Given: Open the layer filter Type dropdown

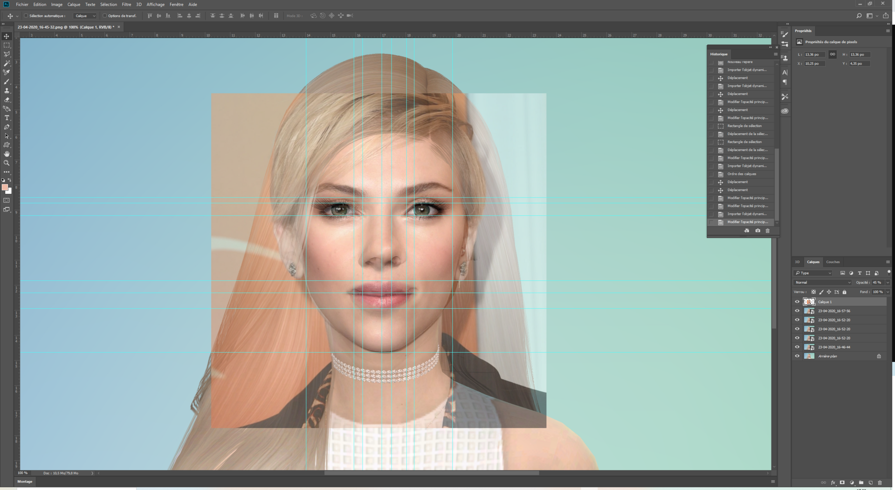Looking at the screenshot, I should tap(813, 273).
